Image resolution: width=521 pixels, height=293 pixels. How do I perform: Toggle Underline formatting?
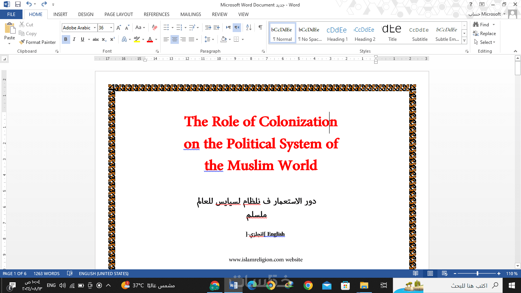pyautogui.click(x=82, y=39)
